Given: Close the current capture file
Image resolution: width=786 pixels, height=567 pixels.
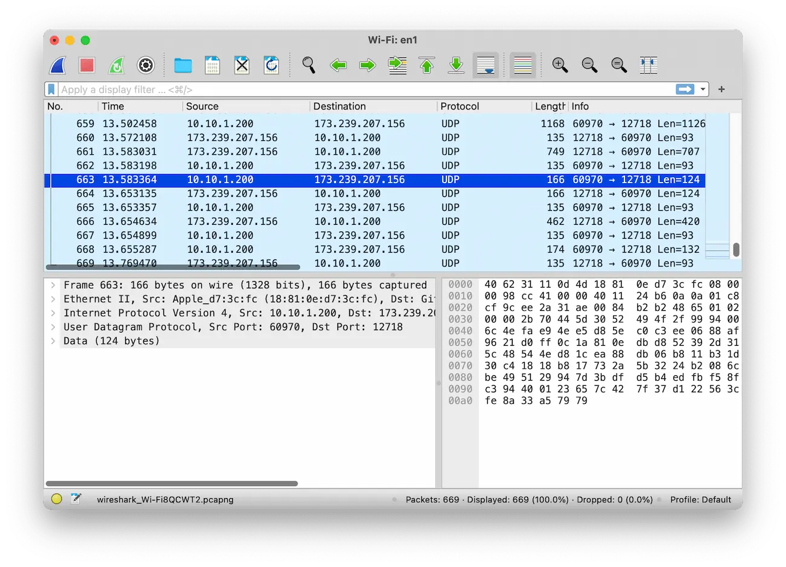Looking at the screenshot, I should [x=242, y=65].
